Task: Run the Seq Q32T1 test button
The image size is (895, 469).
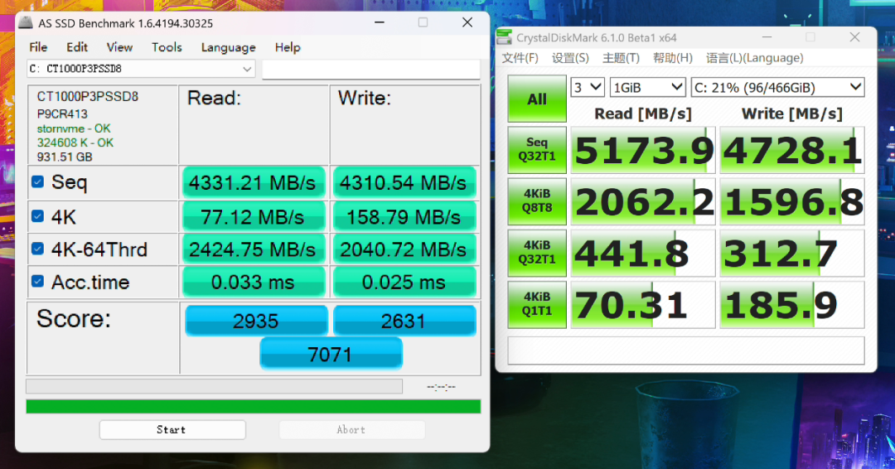Action: point(537,150)
